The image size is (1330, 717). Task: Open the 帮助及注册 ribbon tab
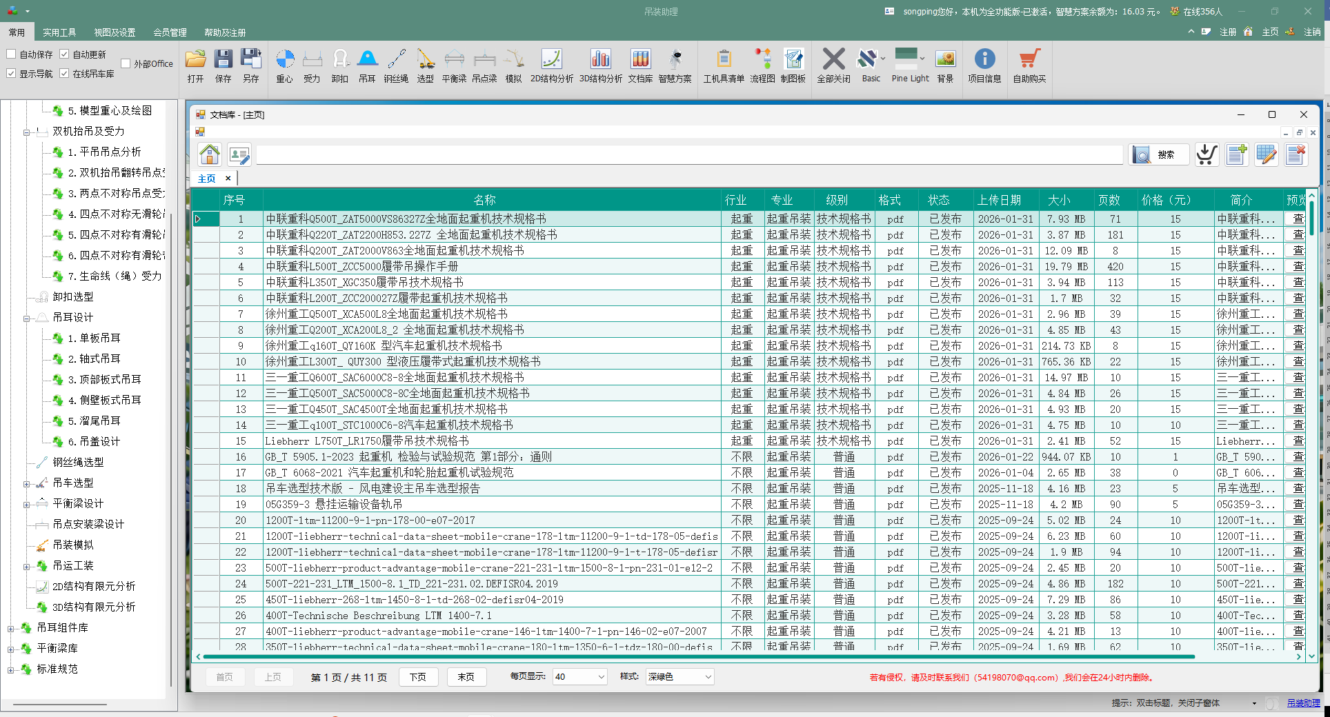[225, 32]
